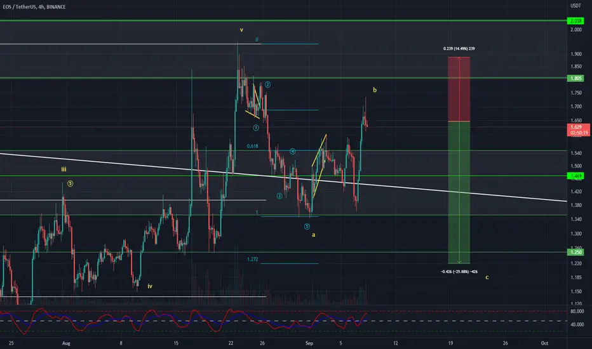Click the blue circled 5 marker
Image resolution: width=592 pixels, height=349 pixels.
pos(307,227)
